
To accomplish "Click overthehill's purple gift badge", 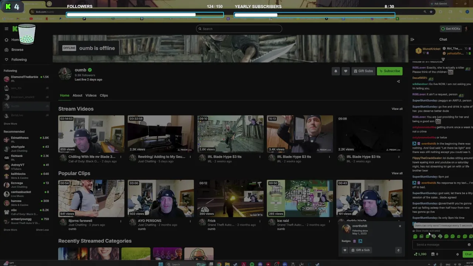I will [354, 241].
